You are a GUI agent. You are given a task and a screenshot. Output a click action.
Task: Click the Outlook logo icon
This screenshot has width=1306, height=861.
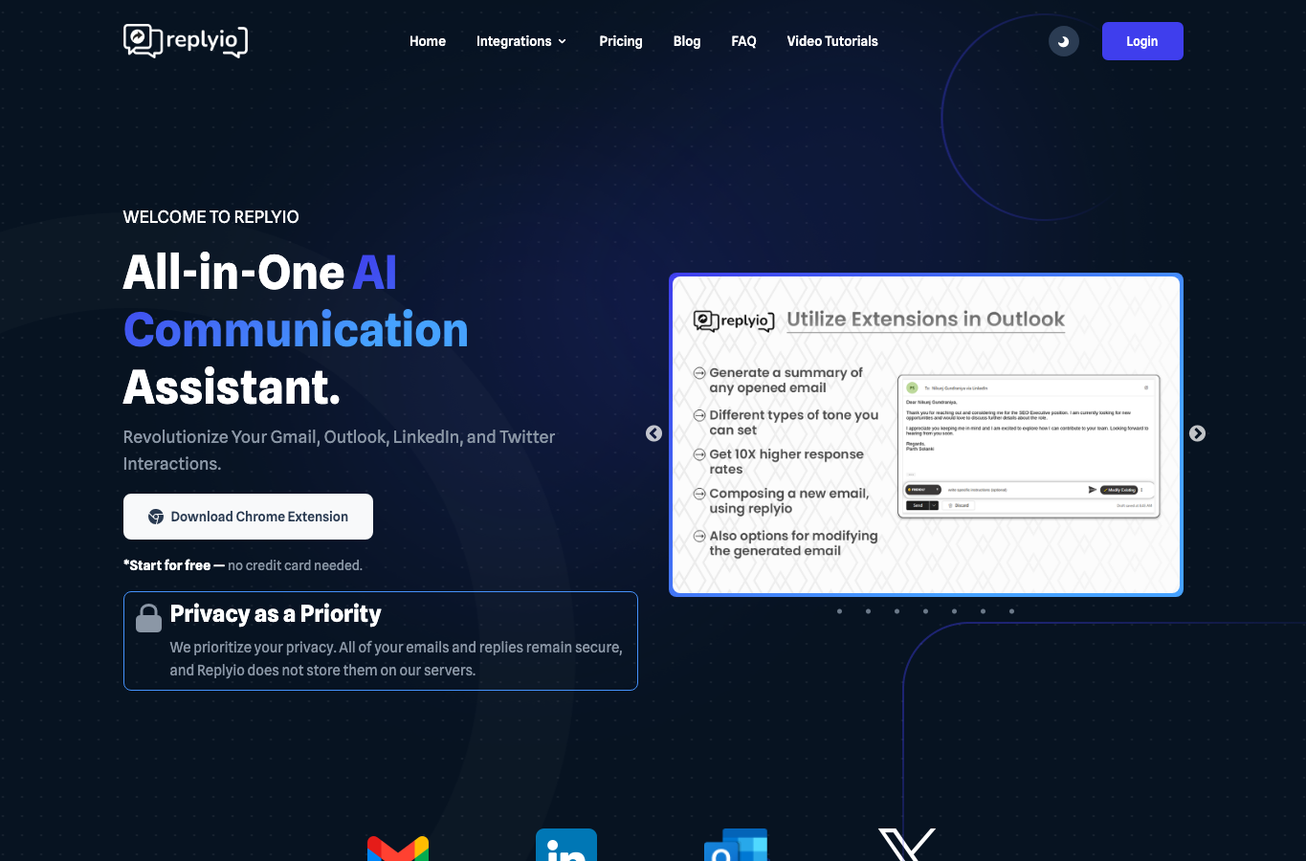(736, 845)
